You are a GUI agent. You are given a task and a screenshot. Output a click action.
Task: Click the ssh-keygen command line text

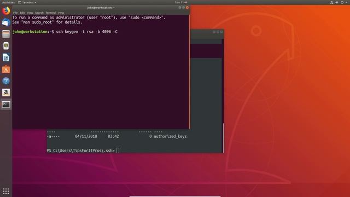click(x=87, y=32)
